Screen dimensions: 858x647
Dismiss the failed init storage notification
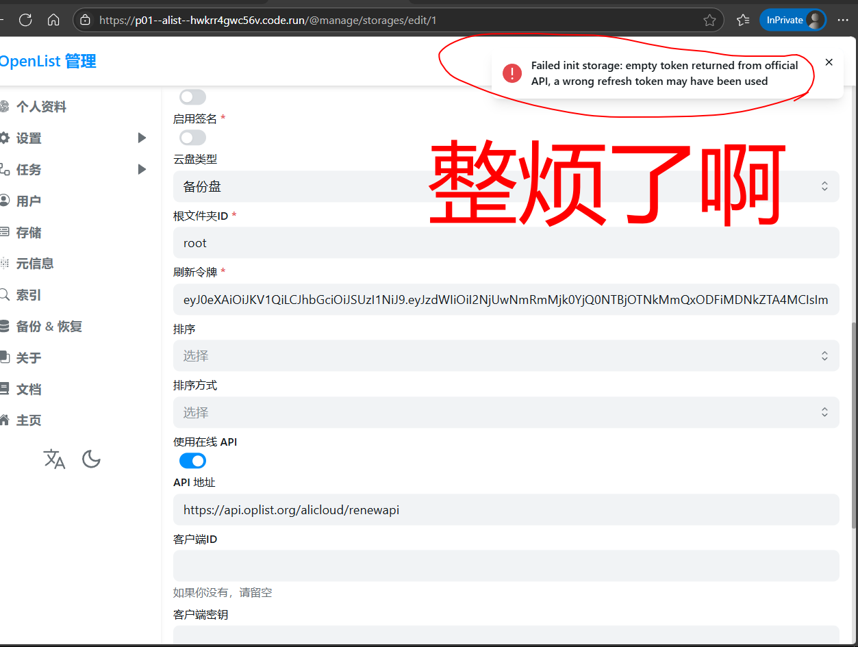[829, 62]
